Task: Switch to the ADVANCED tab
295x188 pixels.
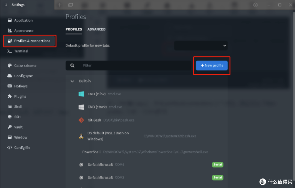Action: tap(96, 29)
